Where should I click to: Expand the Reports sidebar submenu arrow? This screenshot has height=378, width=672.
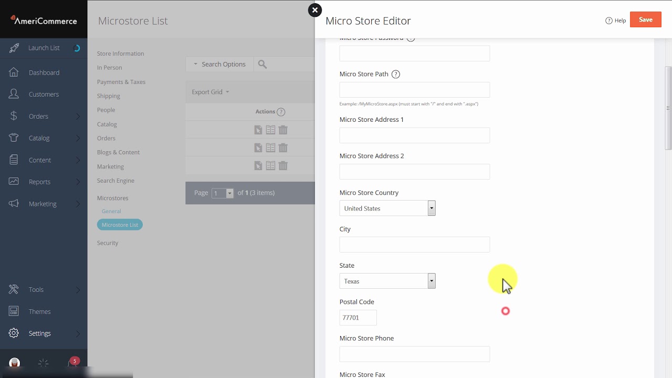(78, 182)
